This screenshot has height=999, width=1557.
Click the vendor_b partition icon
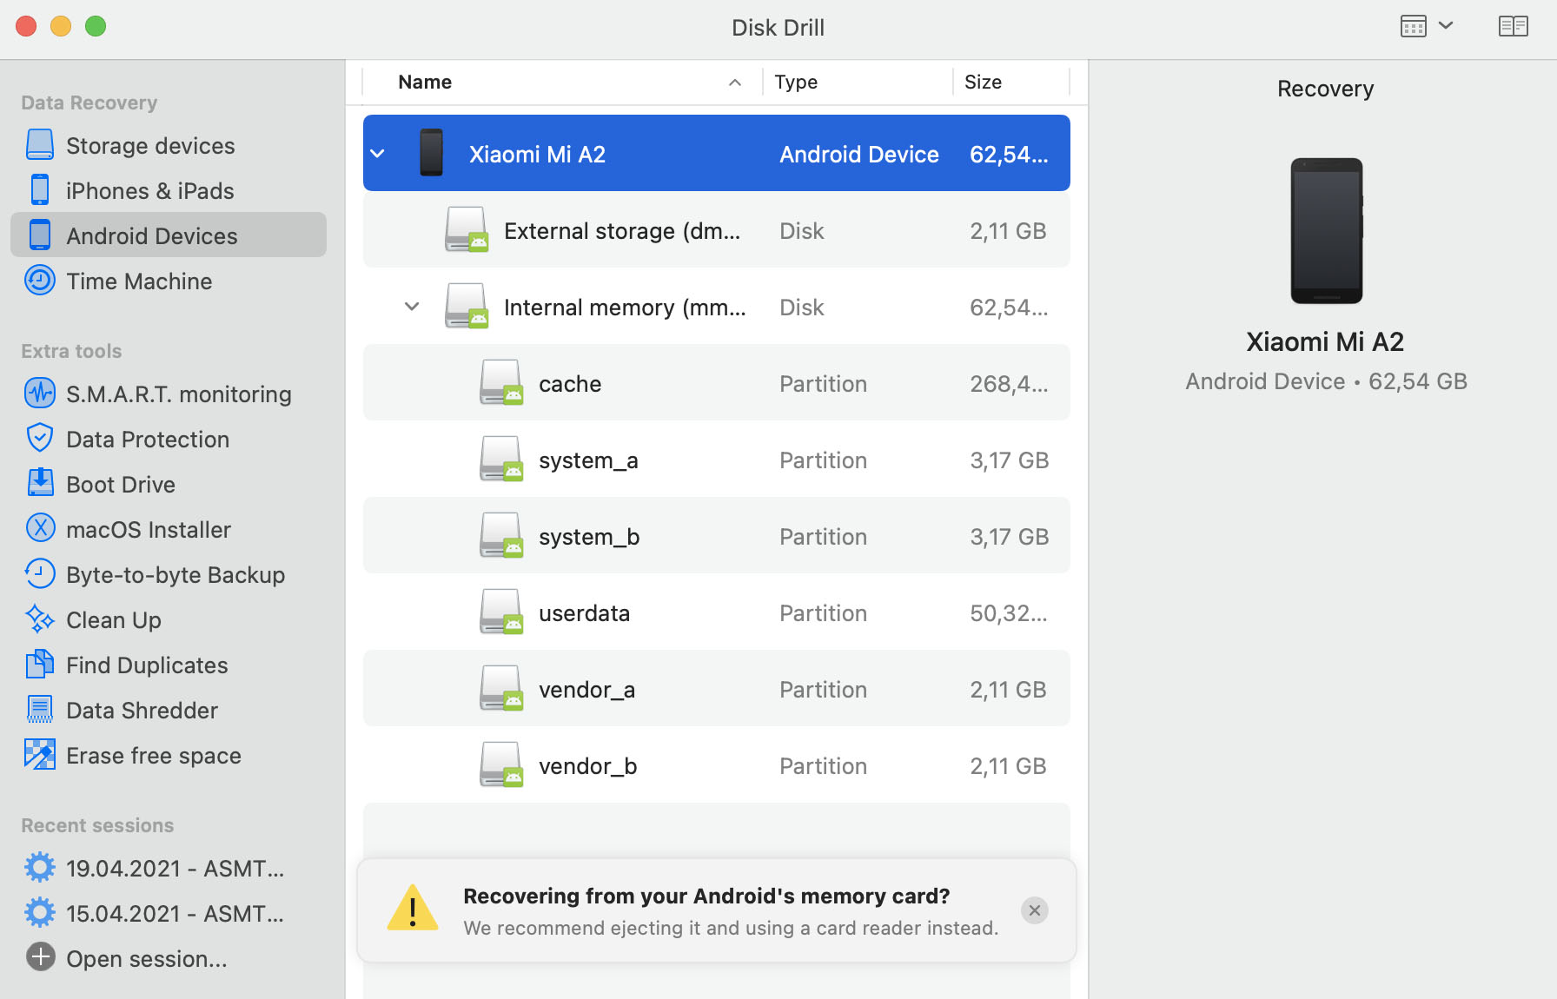point(501,764)
